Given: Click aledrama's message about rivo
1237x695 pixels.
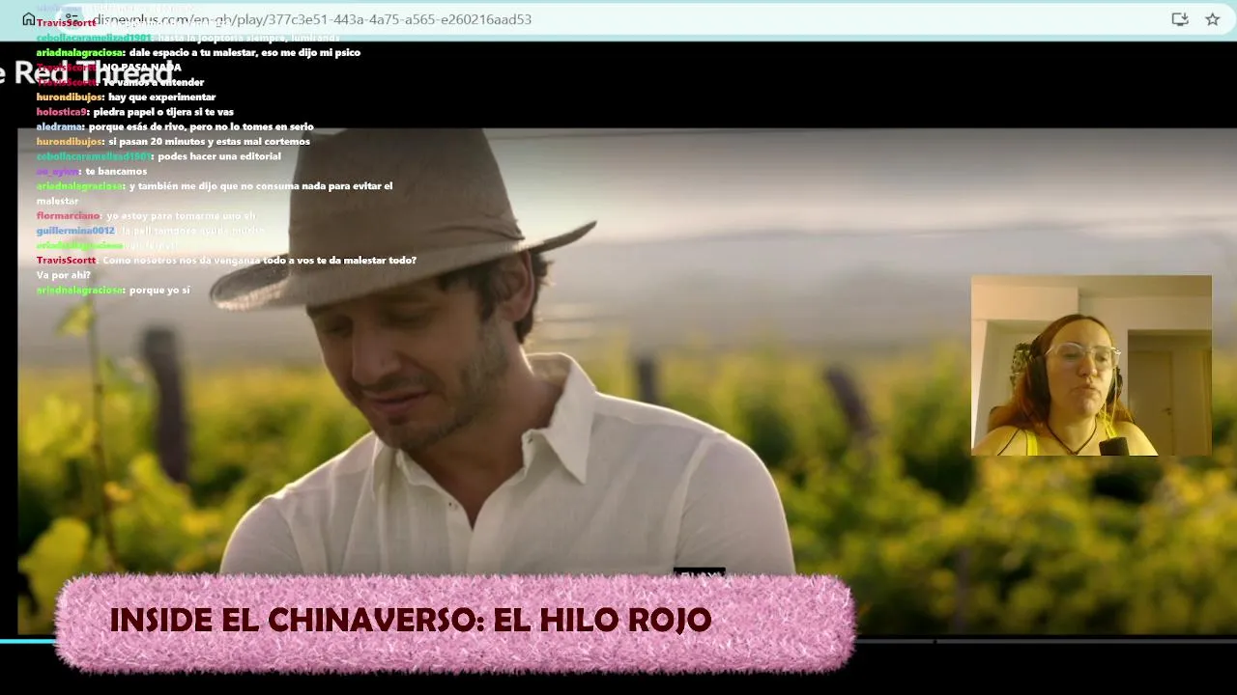Looking at the screenshot, I should (x=201, y=126).
